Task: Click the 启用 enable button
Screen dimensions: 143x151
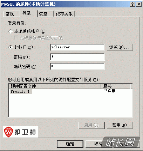Action: (x=91, y=125)
